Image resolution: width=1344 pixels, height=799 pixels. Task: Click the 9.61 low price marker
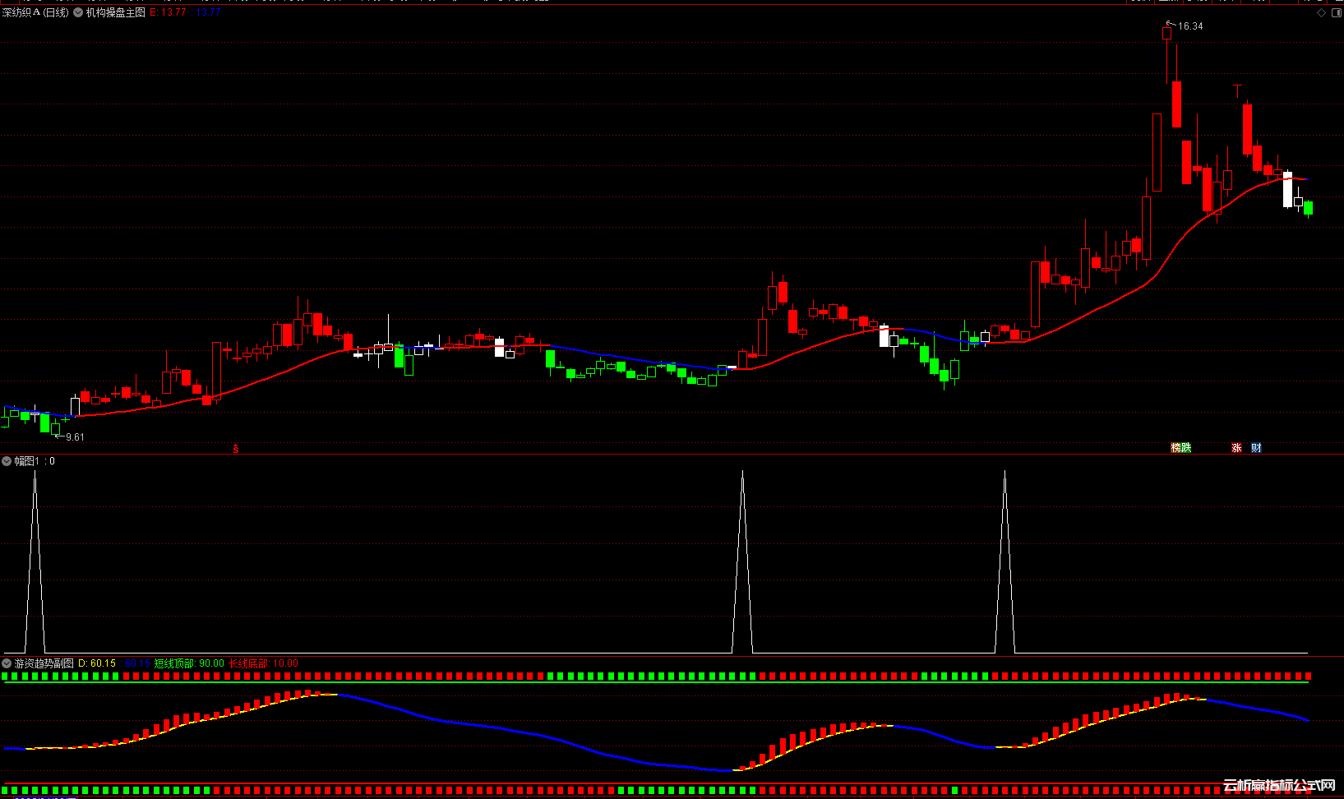75,437
